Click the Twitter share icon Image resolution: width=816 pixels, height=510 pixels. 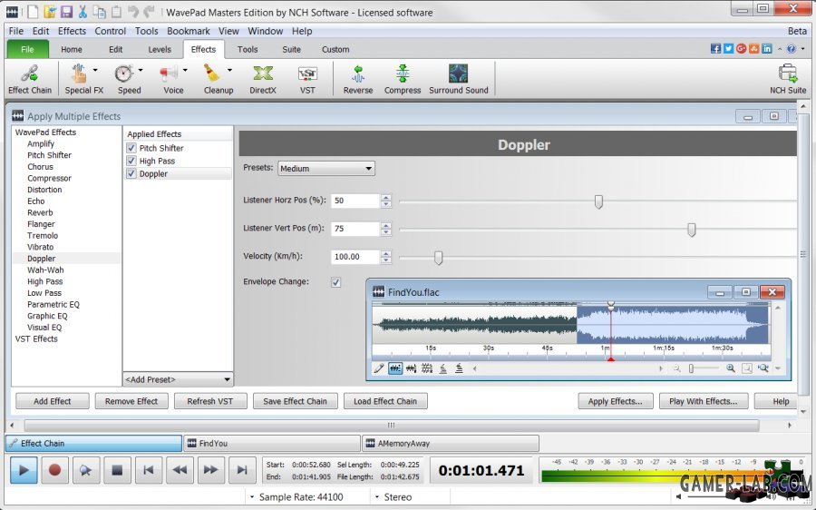(729, 48)
